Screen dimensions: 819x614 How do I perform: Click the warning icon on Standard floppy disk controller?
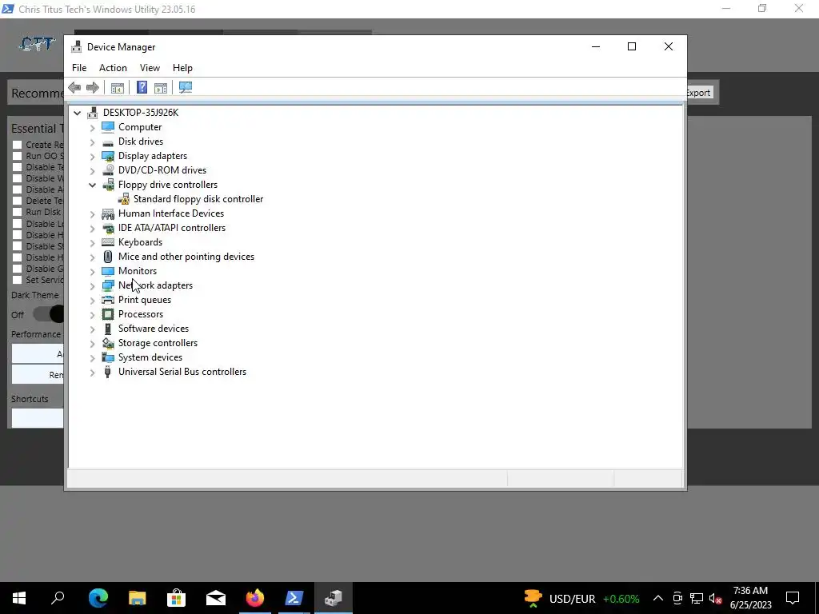(123, 199)
